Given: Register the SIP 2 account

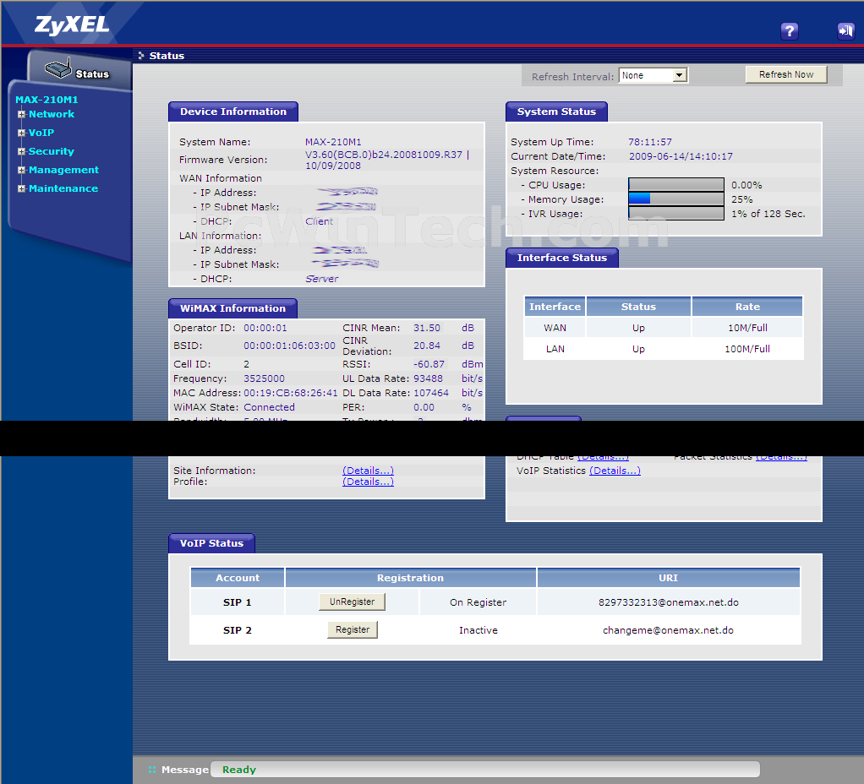Looking at the screenshot, I should (x=353, y=629).
